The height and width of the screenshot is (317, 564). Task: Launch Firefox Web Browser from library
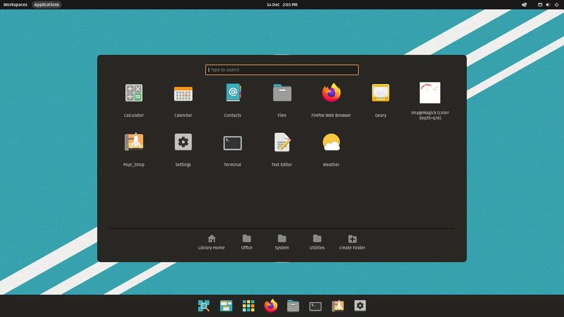[331, 94]
